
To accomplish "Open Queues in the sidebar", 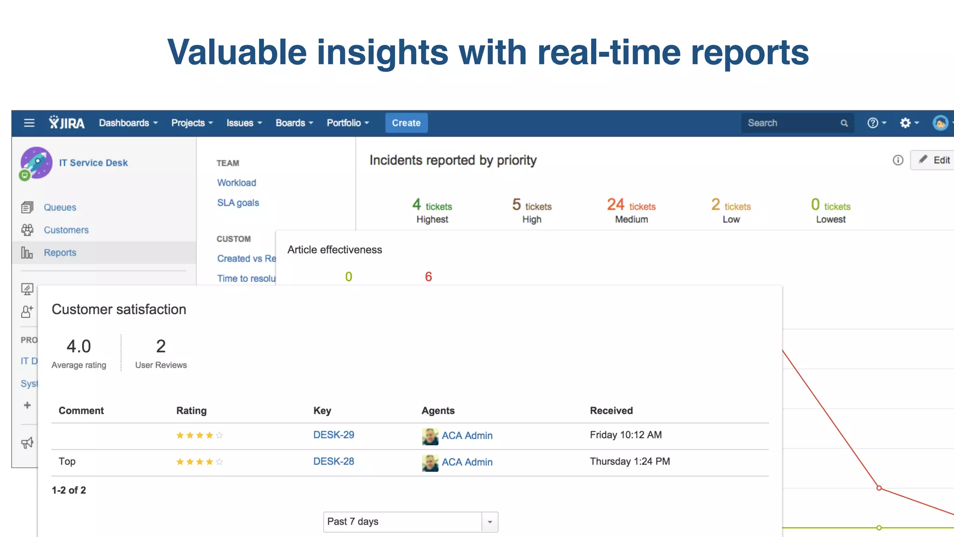I will tap(60, 207).
